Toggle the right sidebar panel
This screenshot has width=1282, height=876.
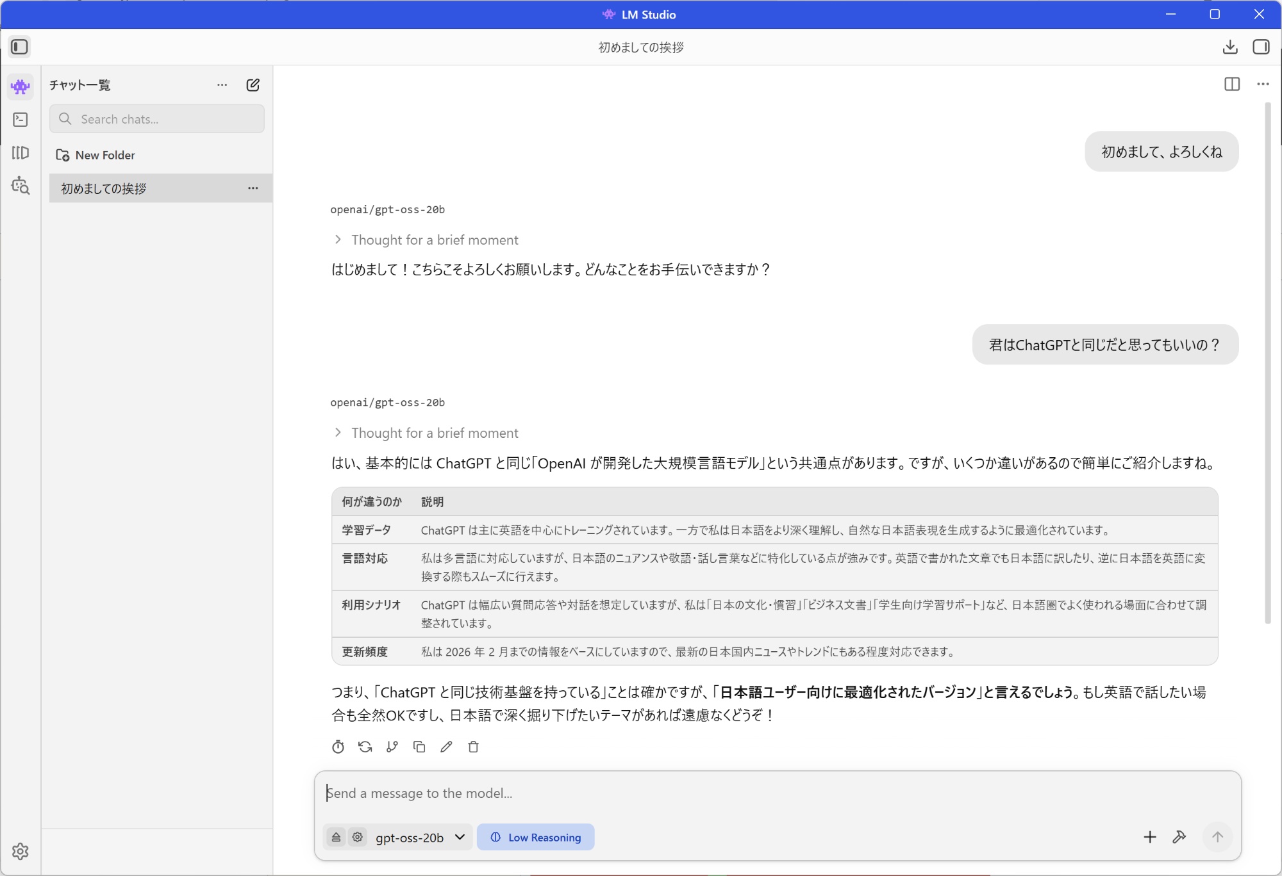1261,47
